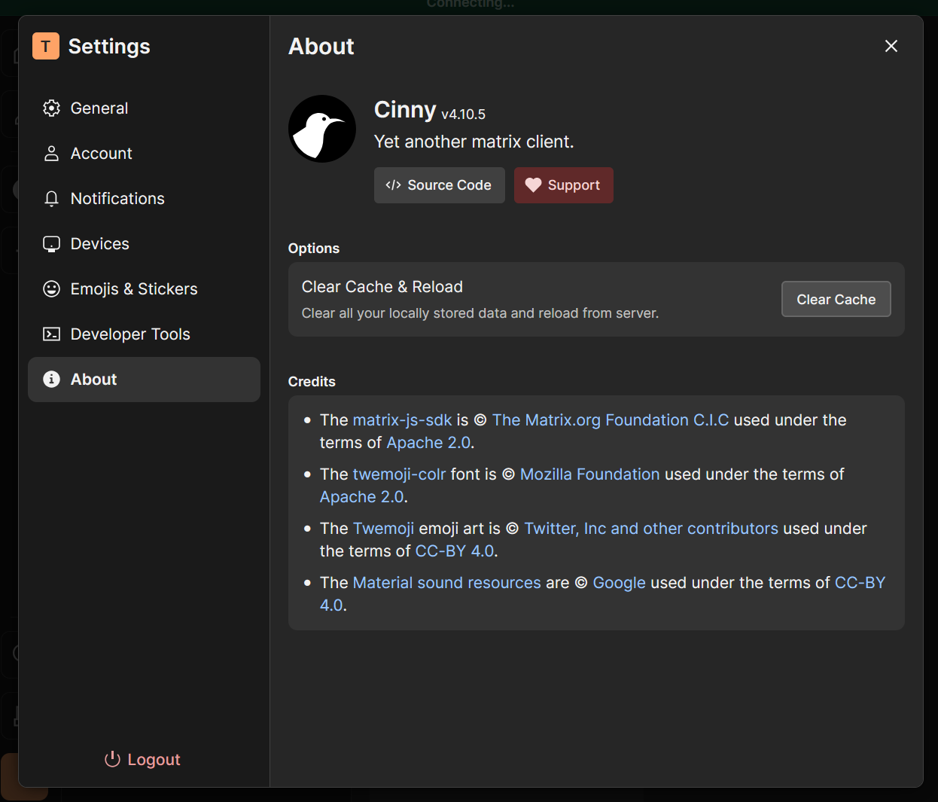Image resolution: width=938 pixels, height=802 pixels.
Task: Open the matrix-js-sdk link
Action: 402,420
